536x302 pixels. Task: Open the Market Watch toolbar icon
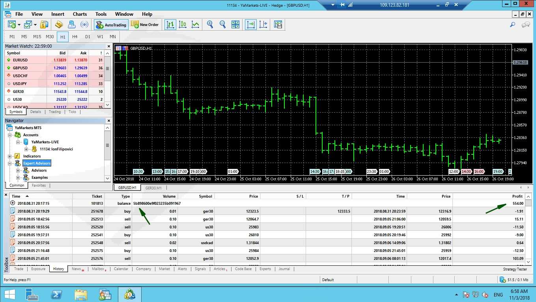tap(44, 24)
